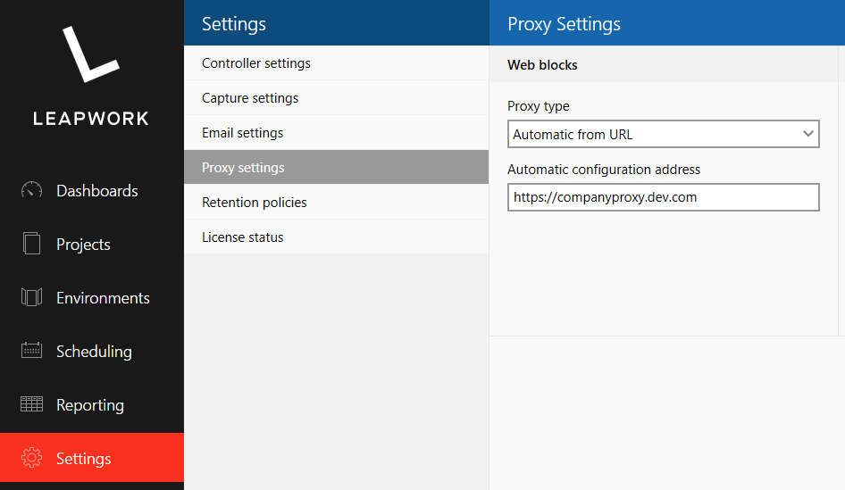Select the Automatic from URL combo box
The image size is (845, 490).
click(x=663, y=134)
